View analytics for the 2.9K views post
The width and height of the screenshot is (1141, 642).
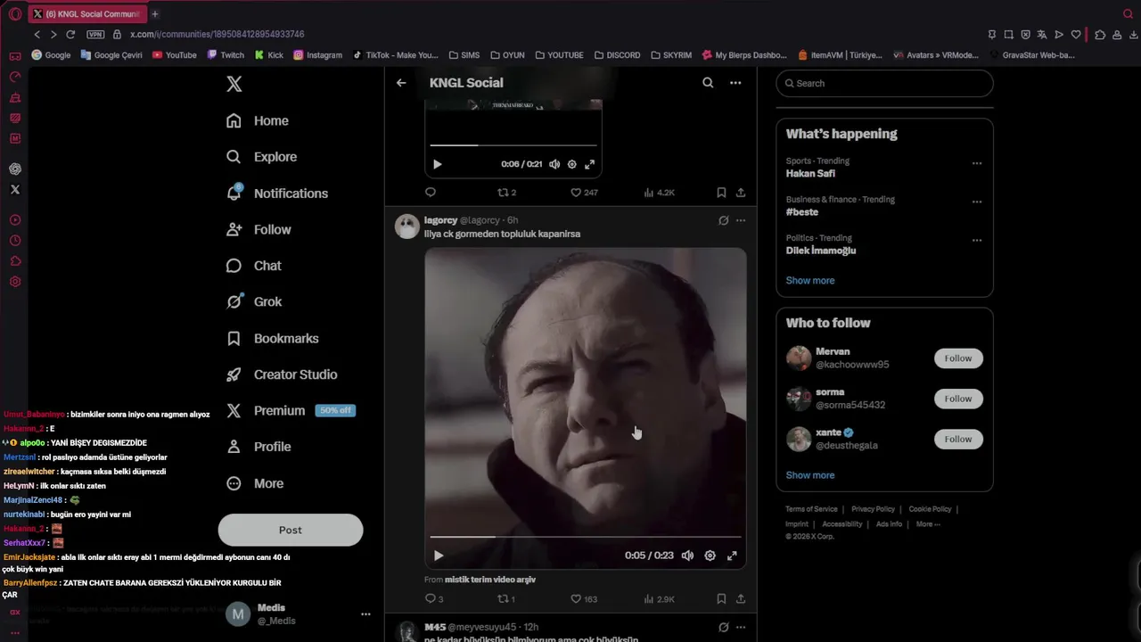[658, 599]
